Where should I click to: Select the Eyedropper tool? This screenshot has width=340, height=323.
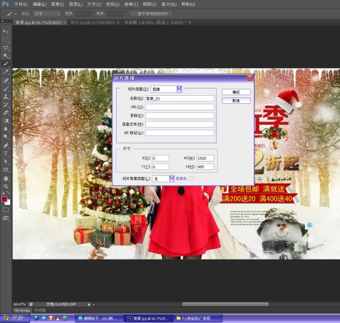[6, 72]
